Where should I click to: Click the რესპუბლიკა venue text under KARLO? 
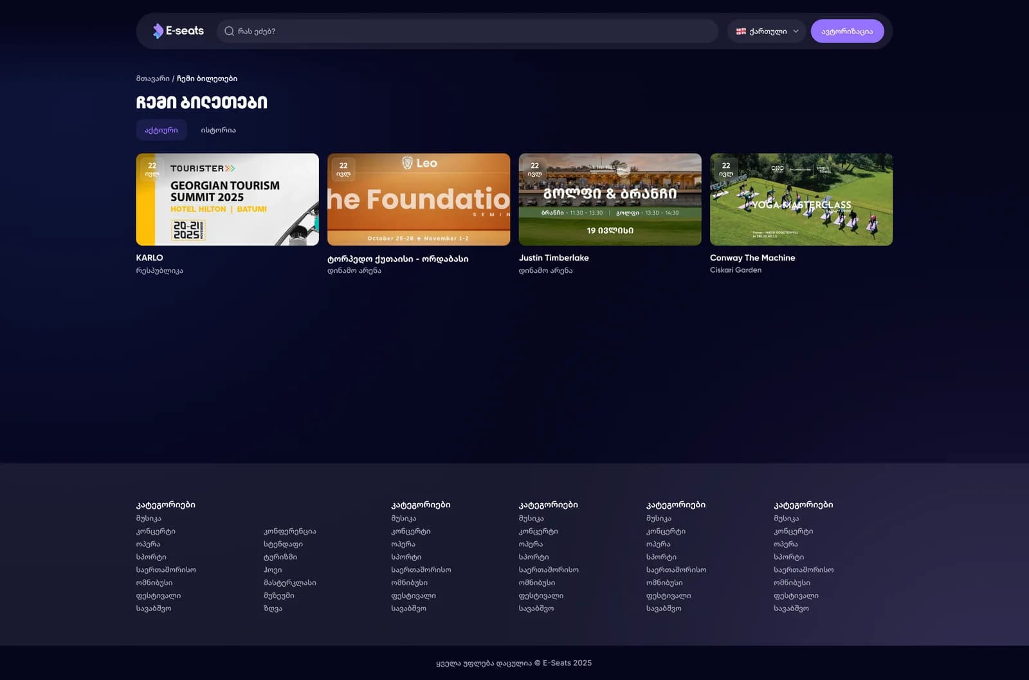tap(159, 271)
